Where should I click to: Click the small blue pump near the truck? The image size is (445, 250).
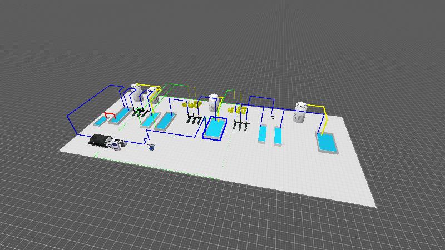[x=151, y=147]
